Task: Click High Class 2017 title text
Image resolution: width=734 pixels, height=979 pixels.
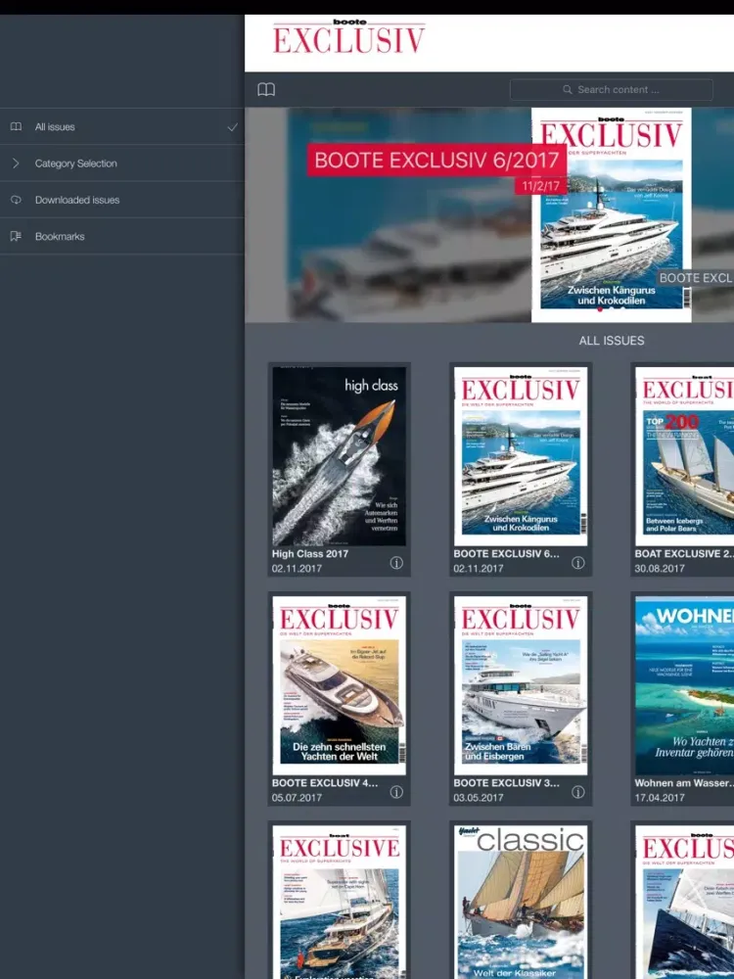Action: (x=310, y=554)
